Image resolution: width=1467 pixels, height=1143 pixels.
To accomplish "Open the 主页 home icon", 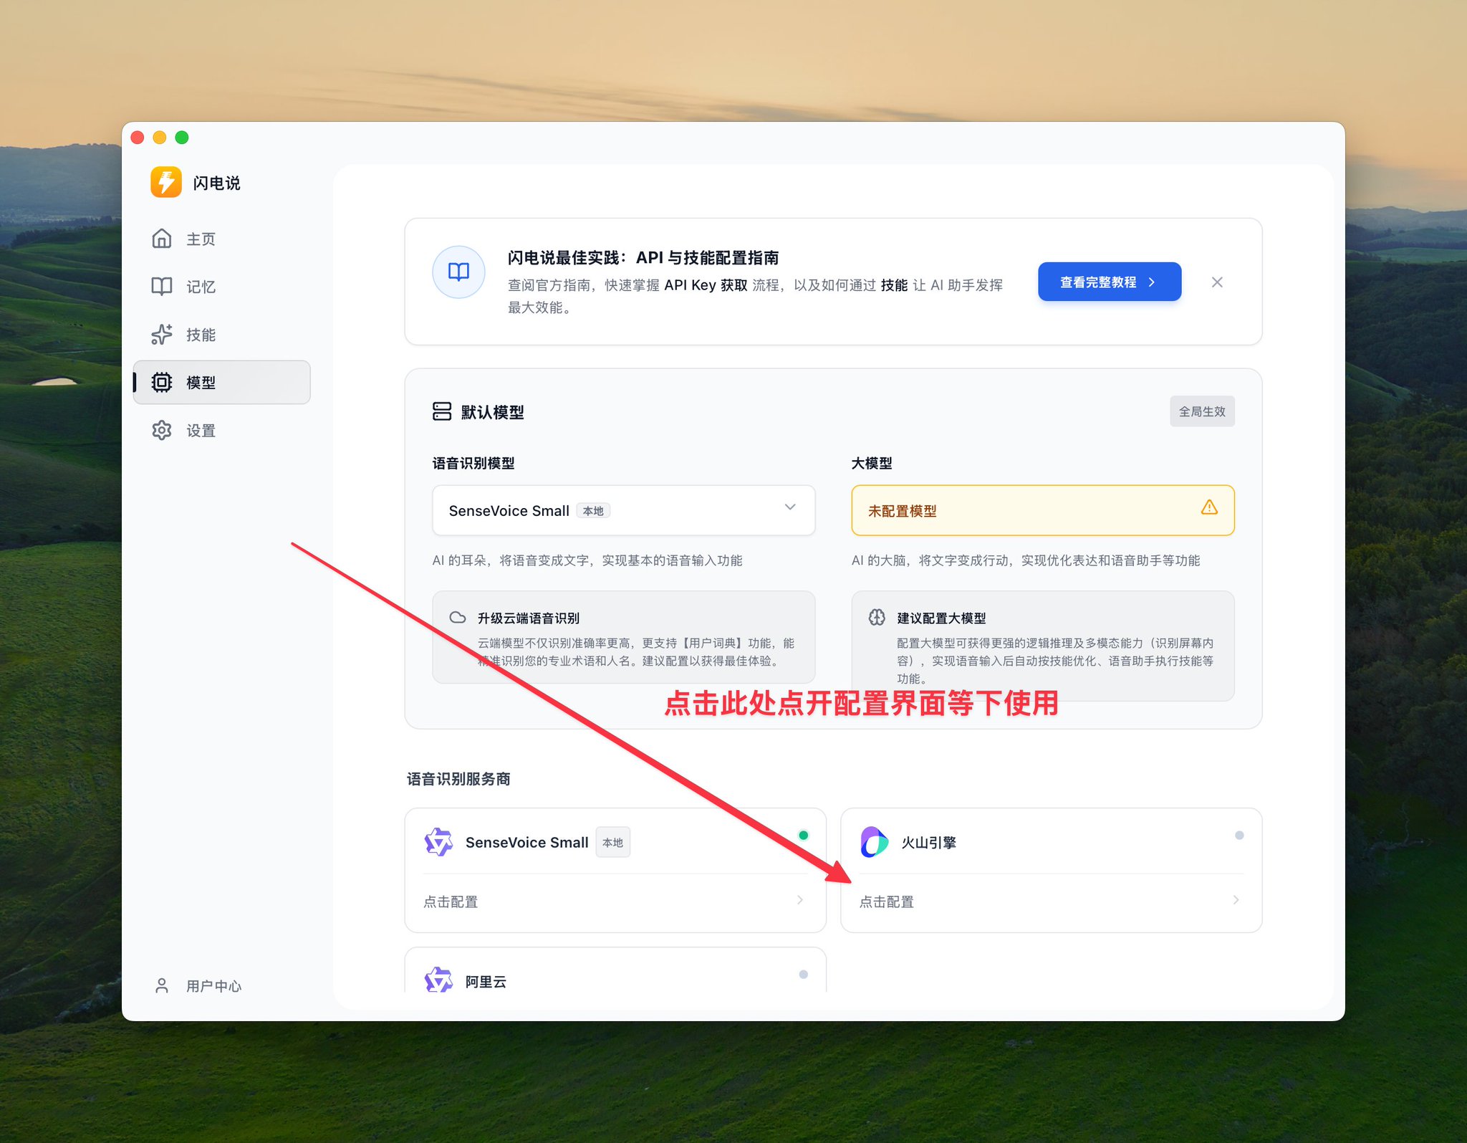I will (162, 239).
